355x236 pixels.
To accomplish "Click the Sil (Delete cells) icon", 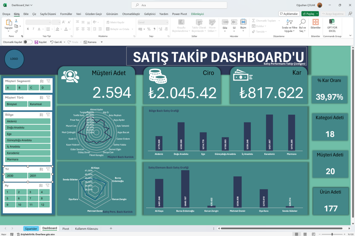I will click(x=234, y=22).
